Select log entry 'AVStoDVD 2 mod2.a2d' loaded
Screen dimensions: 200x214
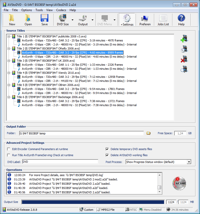[73, 179]
